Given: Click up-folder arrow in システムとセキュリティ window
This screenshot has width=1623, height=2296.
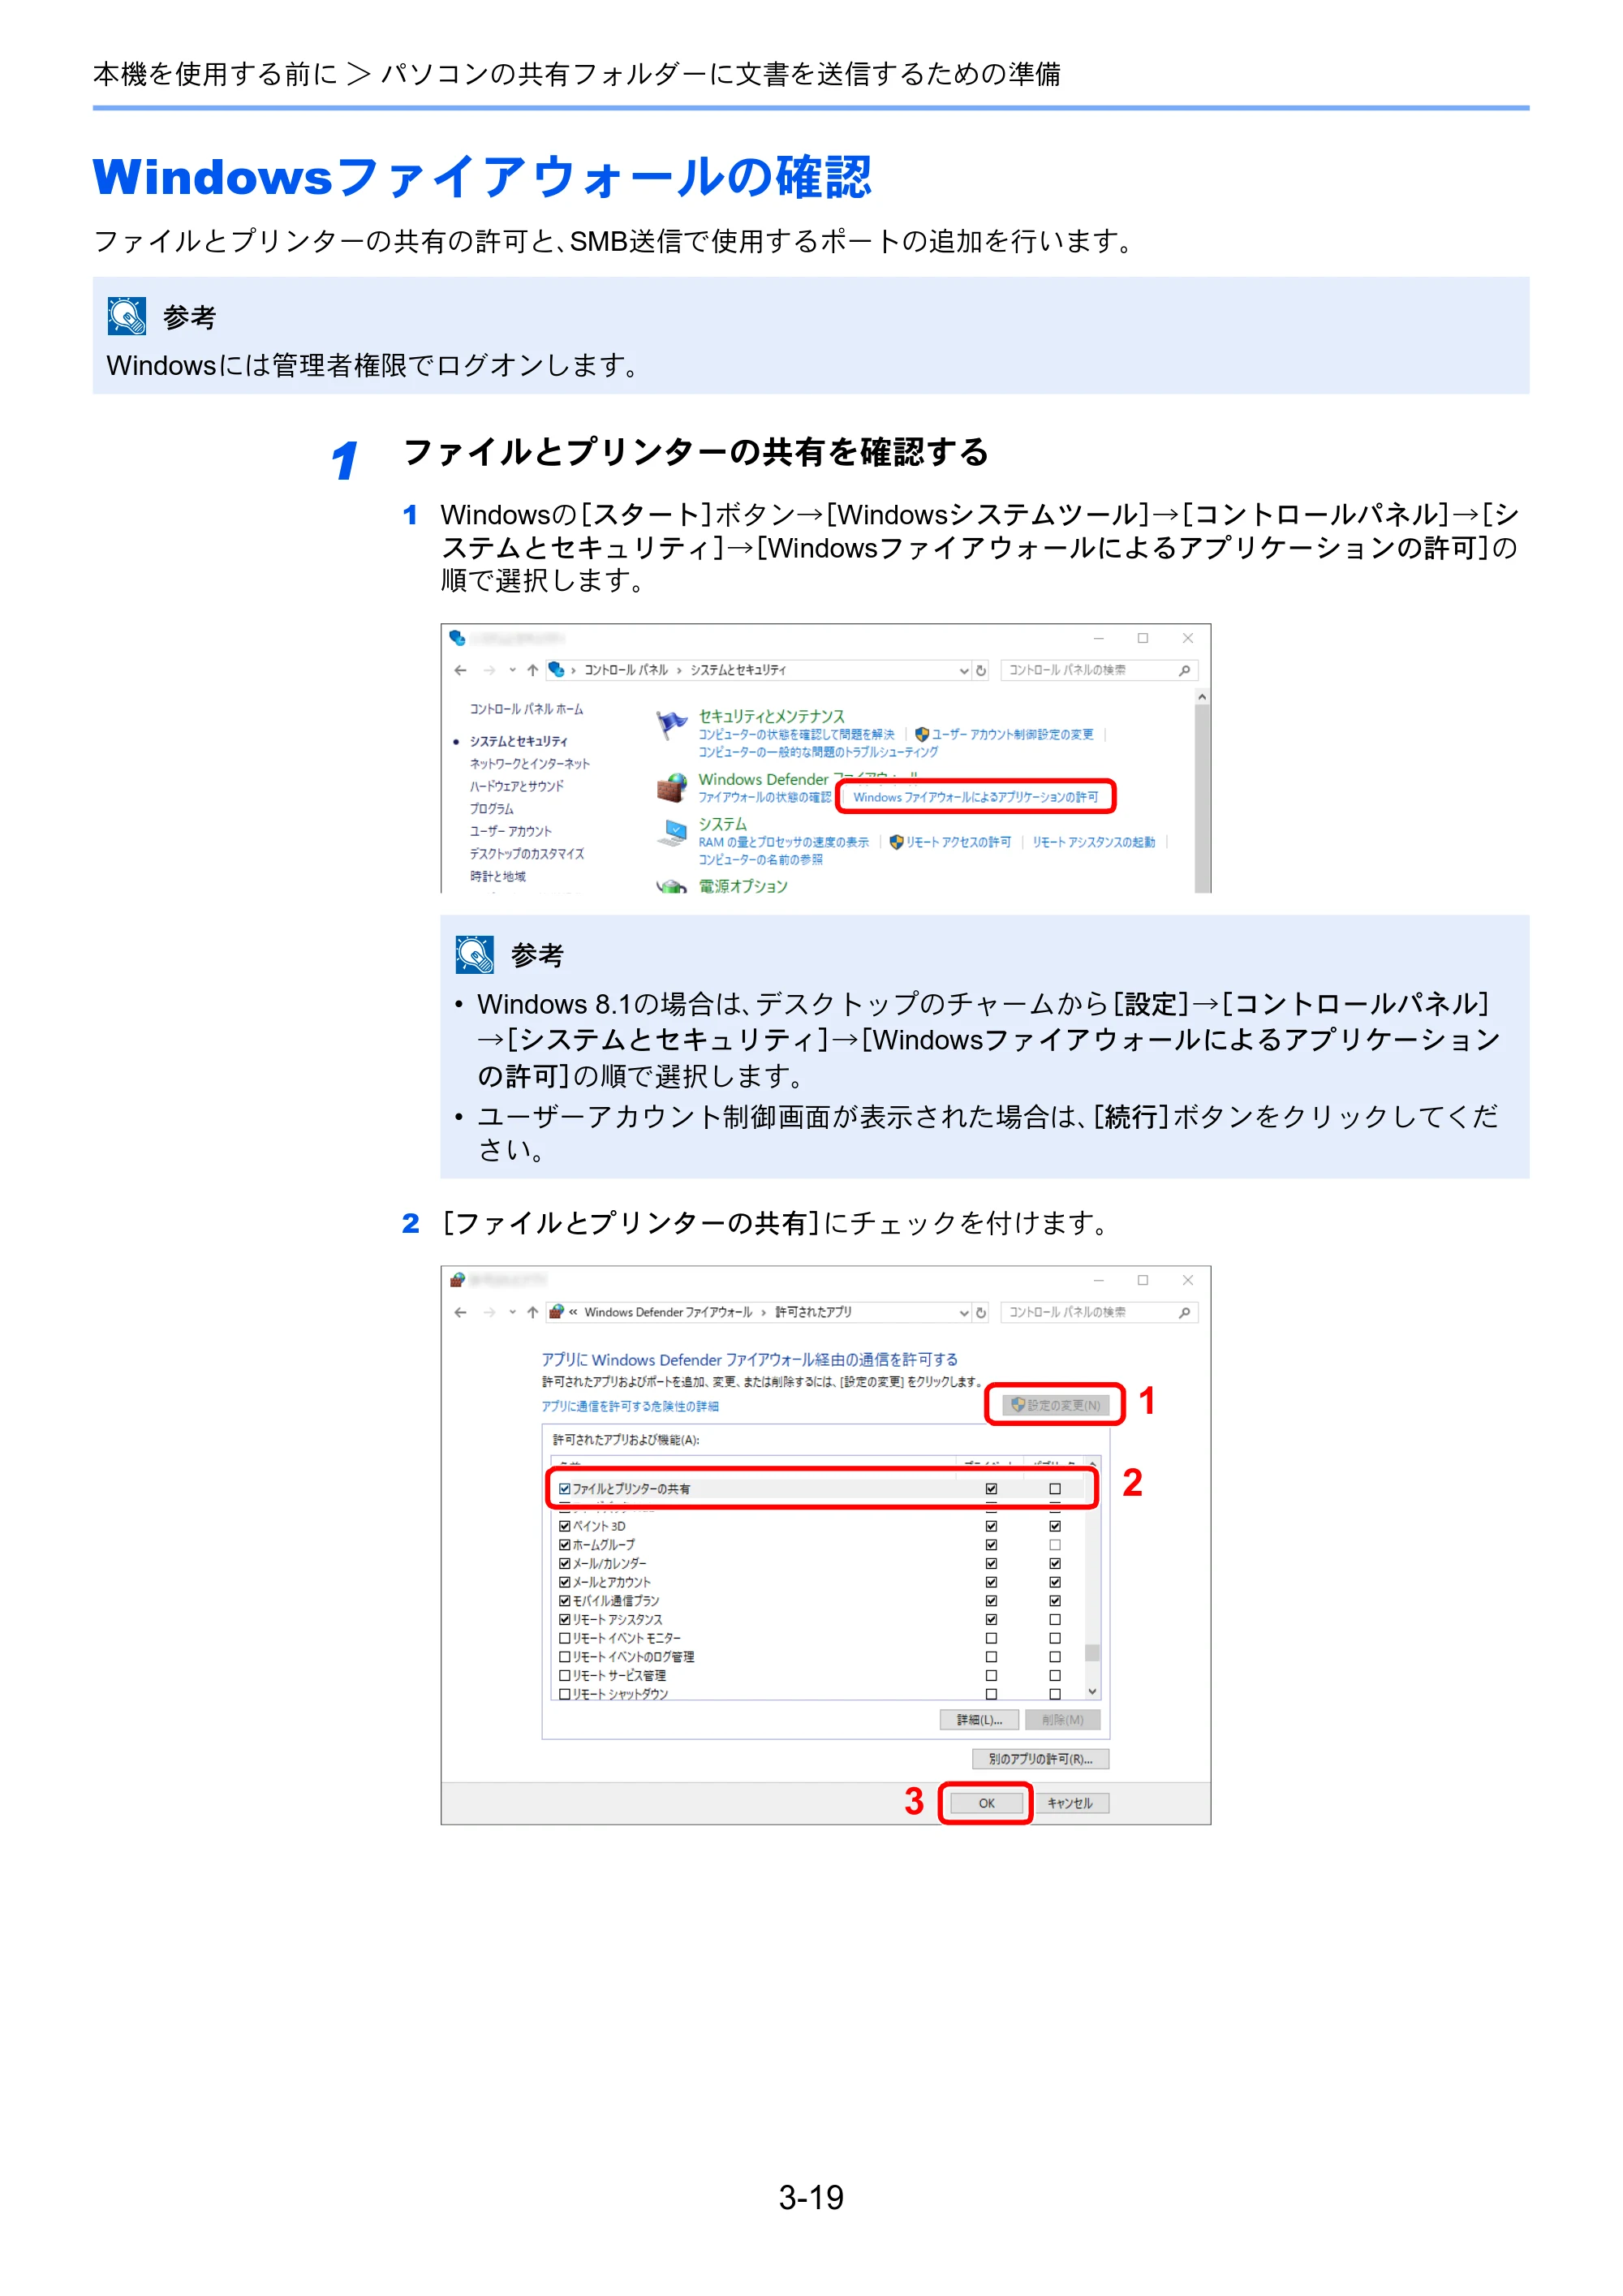Looking at the screenshot, I should pos(532,670).
